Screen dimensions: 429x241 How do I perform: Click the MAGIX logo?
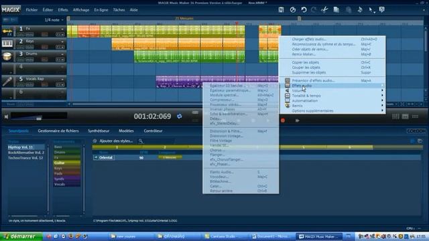[x=11, y=10]
